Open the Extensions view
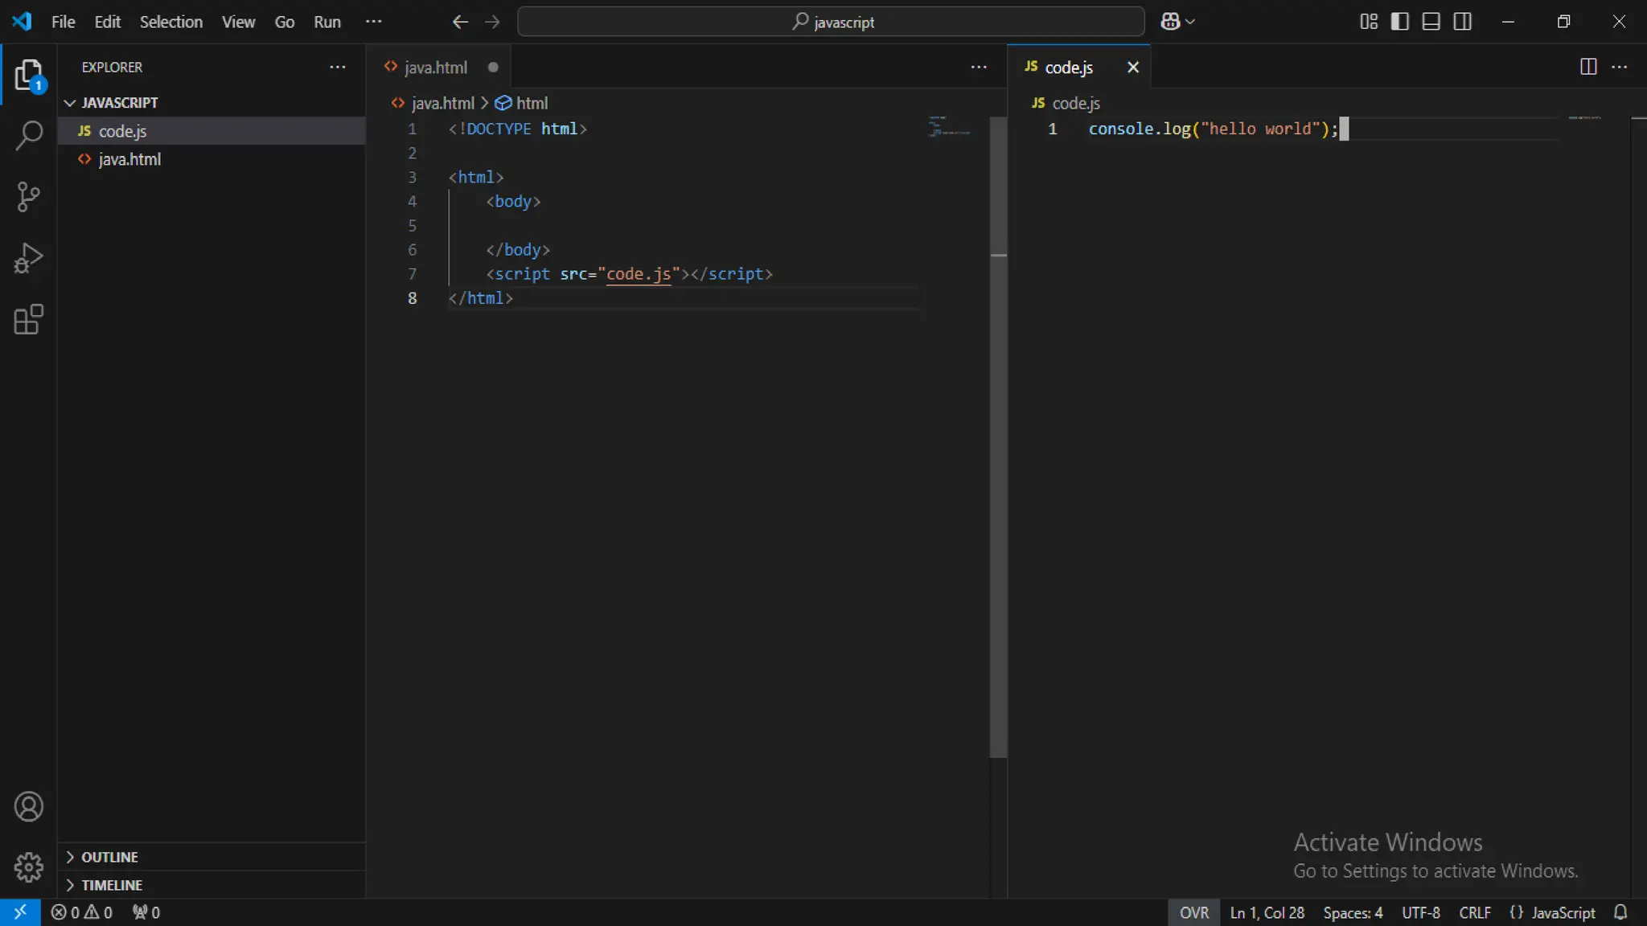This screenshot has height=926, width=1647. pos(29,320)
